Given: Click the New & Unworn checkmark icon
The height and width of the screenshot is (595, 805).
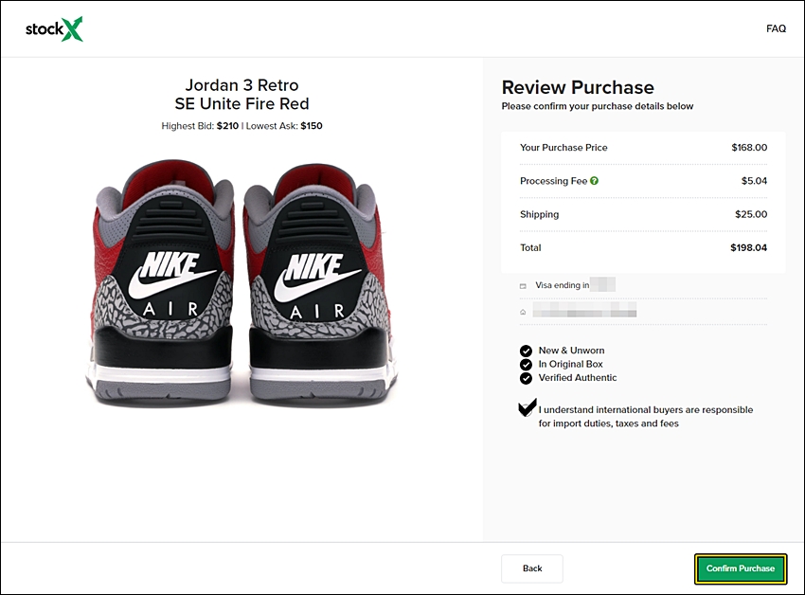Looking at the screenshot, I should pyautogui.click(x=526, y=351).
